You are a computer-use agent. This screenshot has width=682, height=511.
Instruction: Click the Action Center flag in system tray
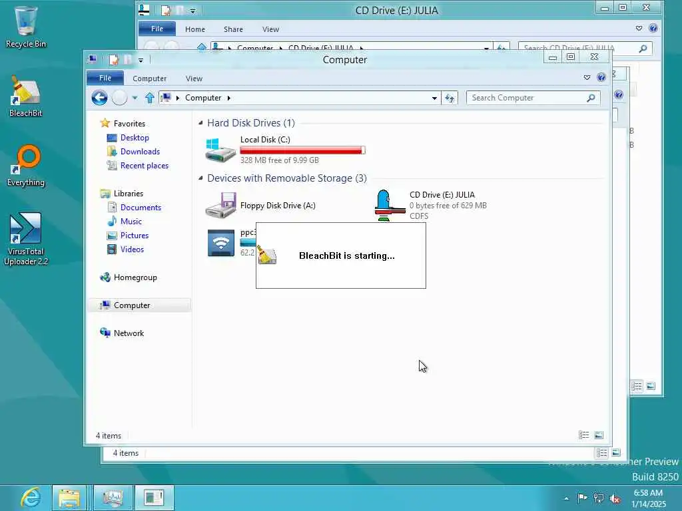(582, 498)
